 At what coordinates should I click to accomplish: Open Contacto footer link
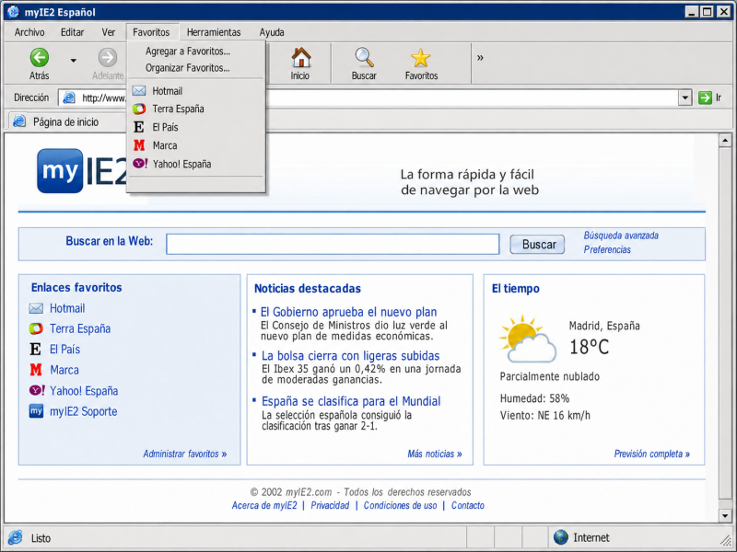click(468, 505)
